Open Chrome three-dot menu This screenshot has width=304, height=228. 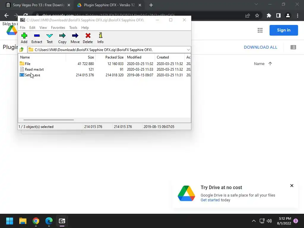297,15
